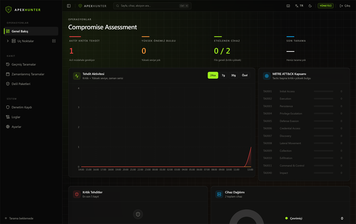
Task: Focus the Sayfa, cihaz, aksiyon search field
Action: click(152, 6)
